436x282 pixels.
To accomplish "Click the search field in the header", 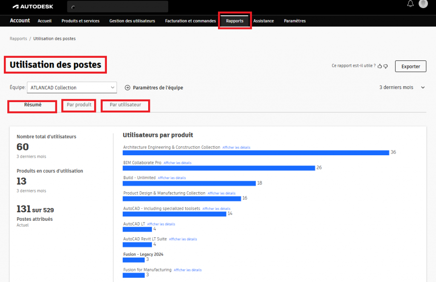I will point(118,7).
